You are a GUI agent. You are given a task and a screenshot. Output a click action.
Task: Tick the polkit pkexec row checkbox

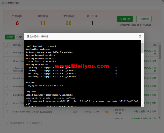point(6,95)
